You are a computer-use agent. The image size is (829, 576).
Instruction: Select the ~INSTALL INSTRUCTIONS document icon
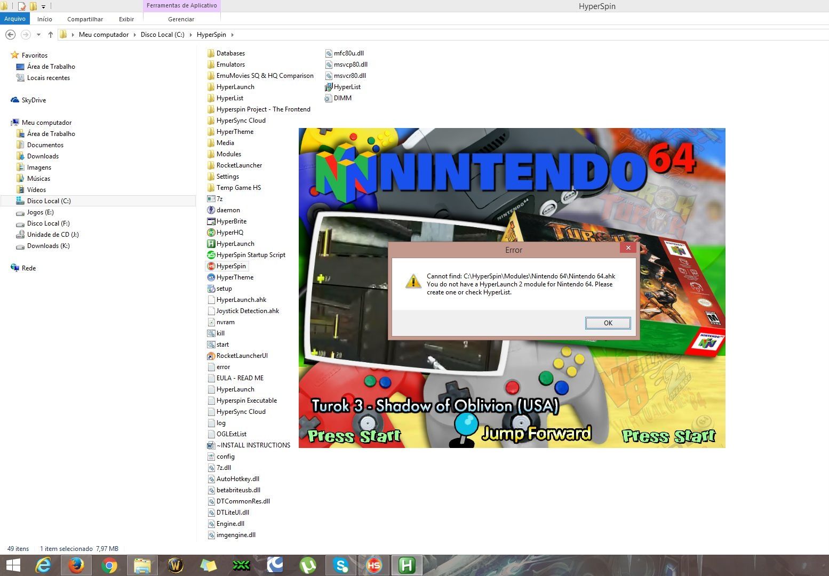(211, 445)
